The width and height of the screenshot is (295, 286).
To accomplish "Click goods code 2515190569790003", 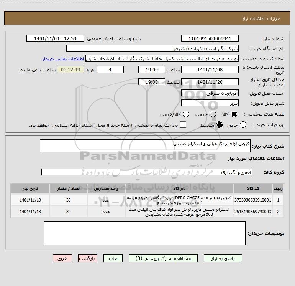I will click(x=253, y=212).
